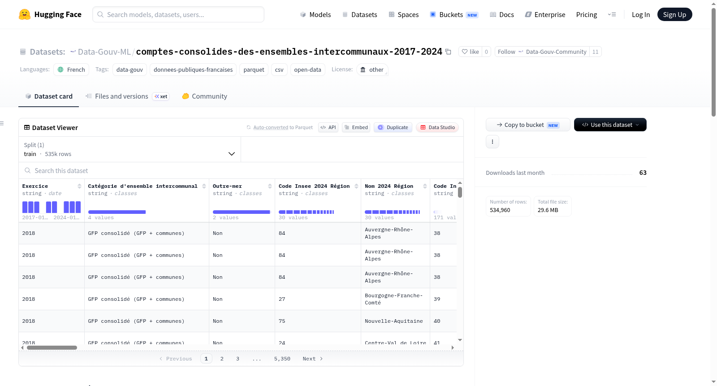717x386 pixels.
Task: Open the Spaces nav item
Action: point(404,14)
